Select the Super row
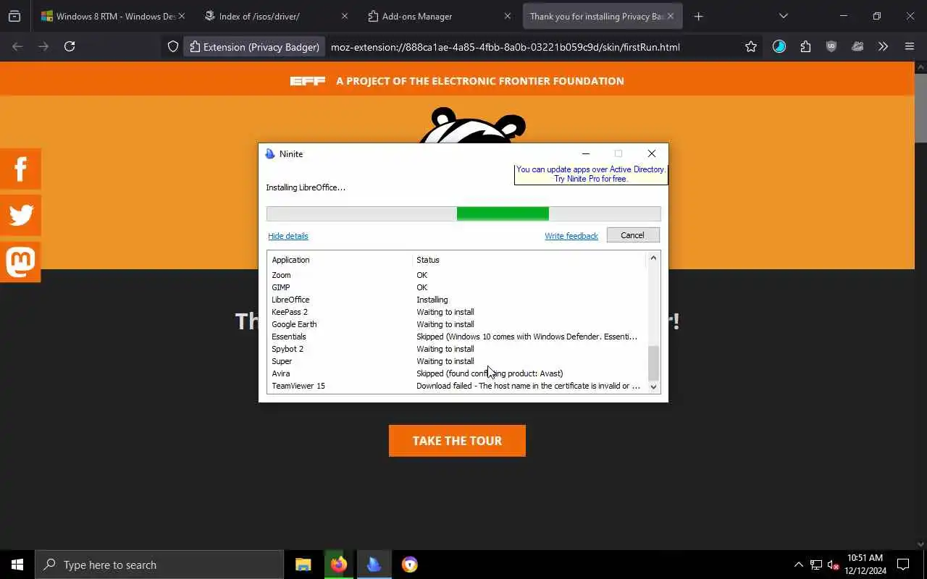 click(456, 361)
